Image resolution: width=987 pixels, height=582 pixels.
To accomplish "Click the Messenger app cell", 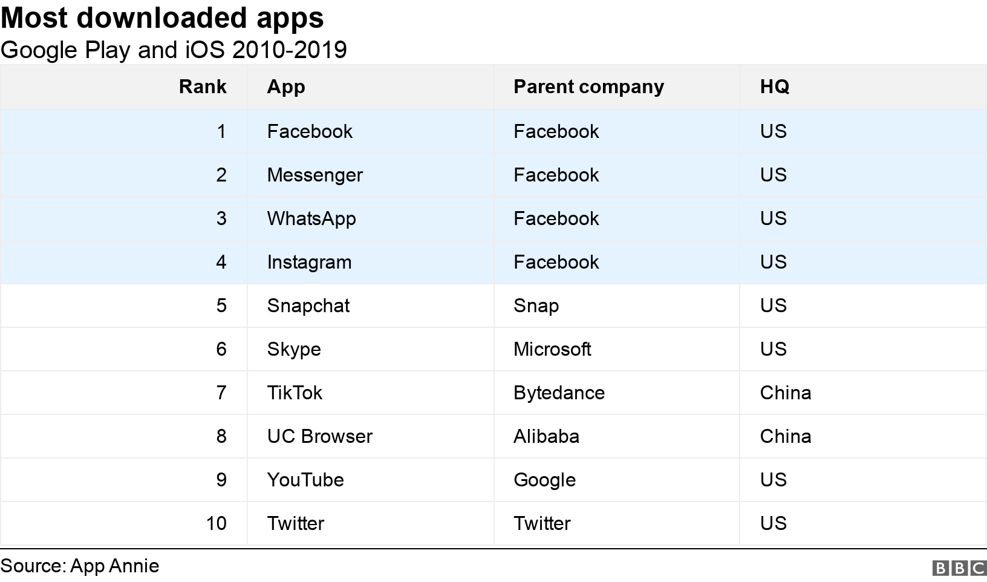I will 314,175.
